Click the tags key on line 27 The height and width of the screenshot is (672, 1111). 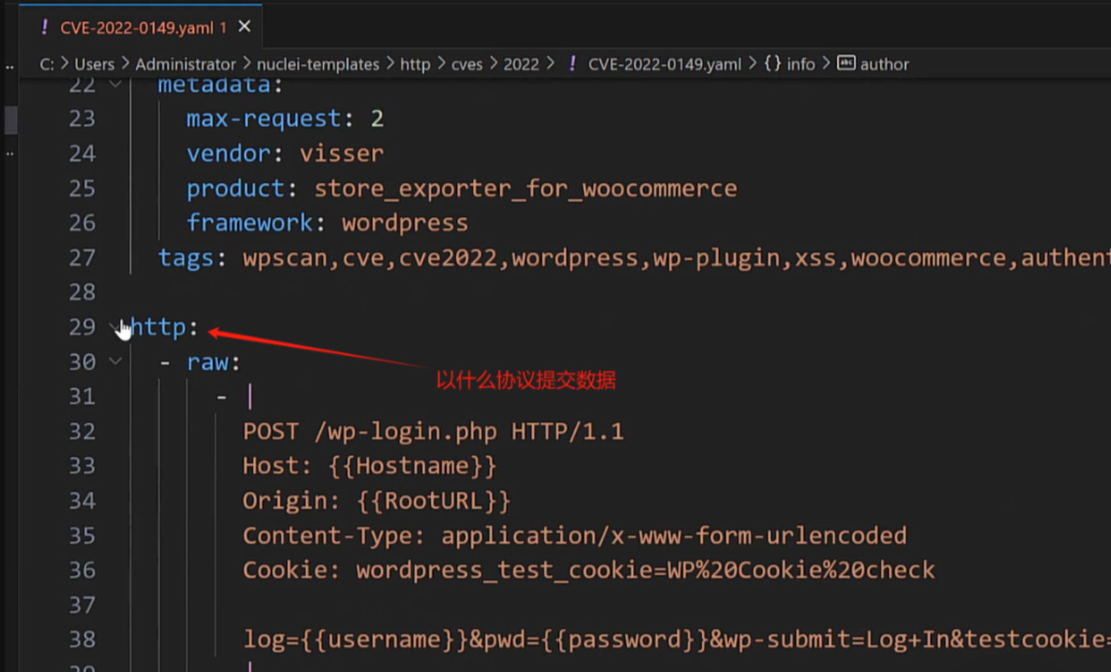pos(185,258)
